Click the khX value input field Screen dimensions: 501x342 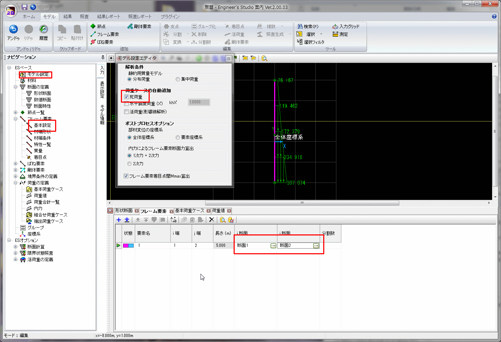click(x=199, y=102)
